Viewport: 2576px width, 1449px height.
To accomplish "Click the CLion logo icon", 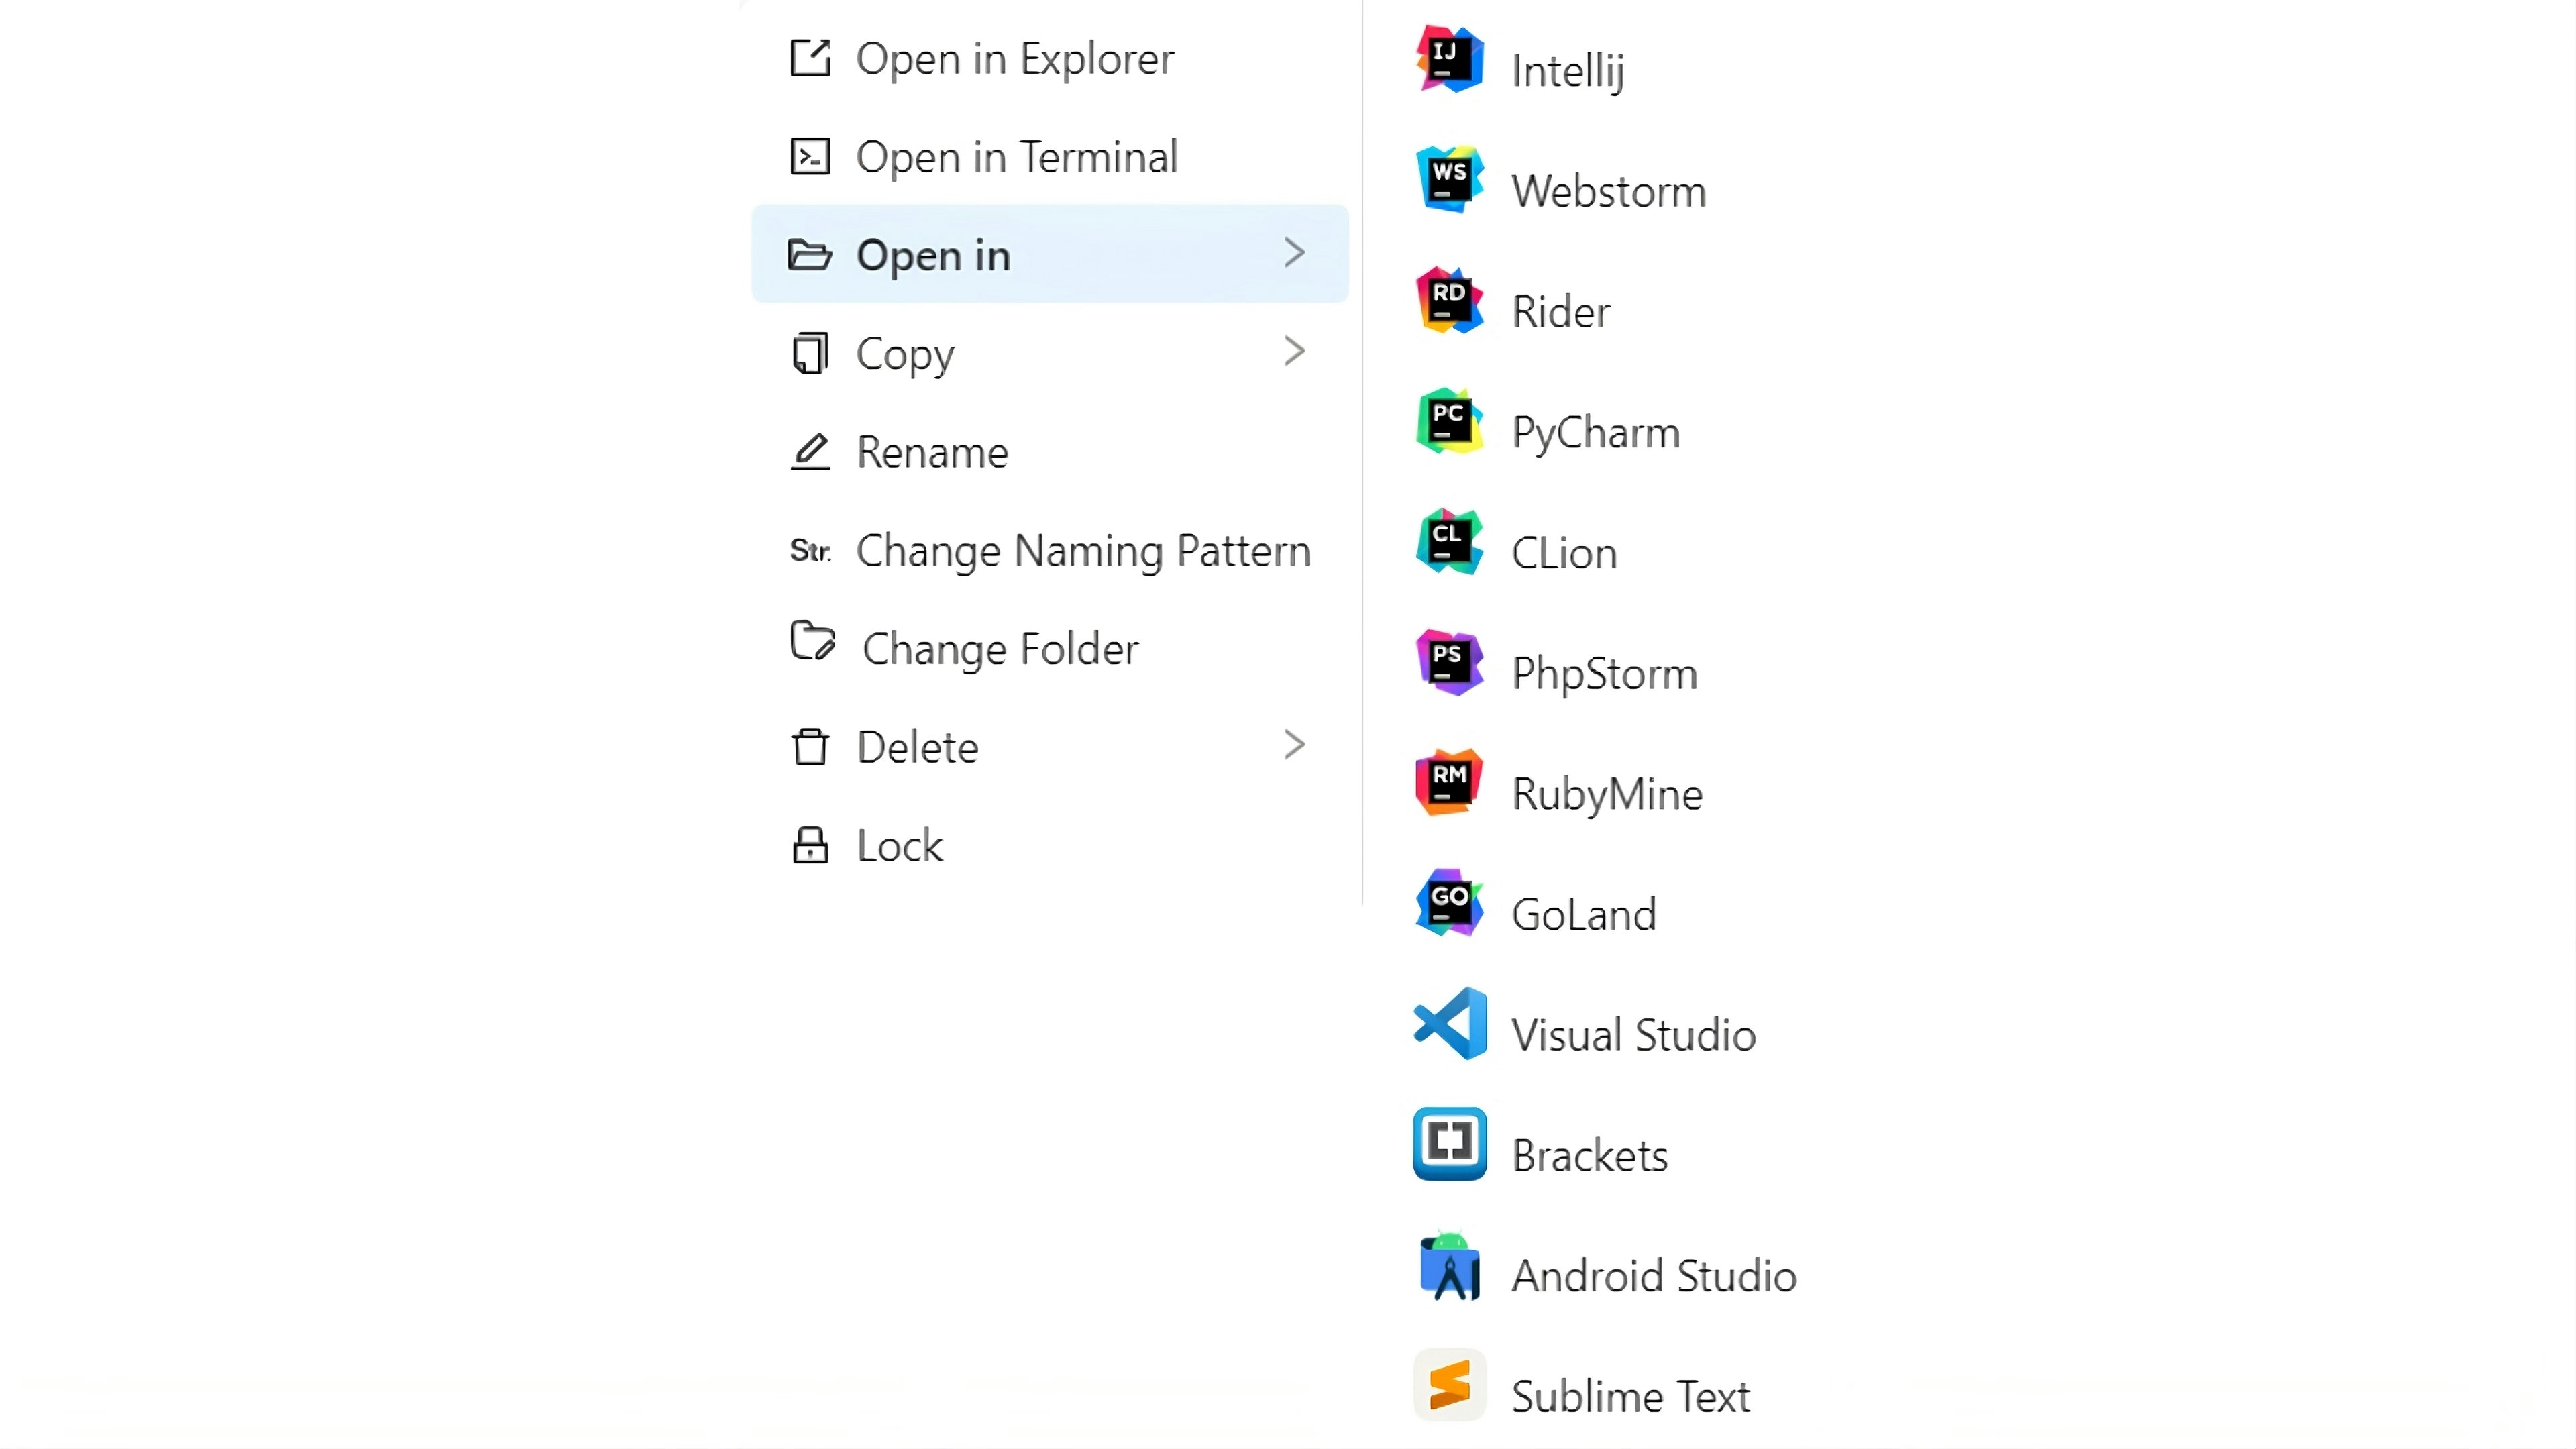I will 1449,541.
